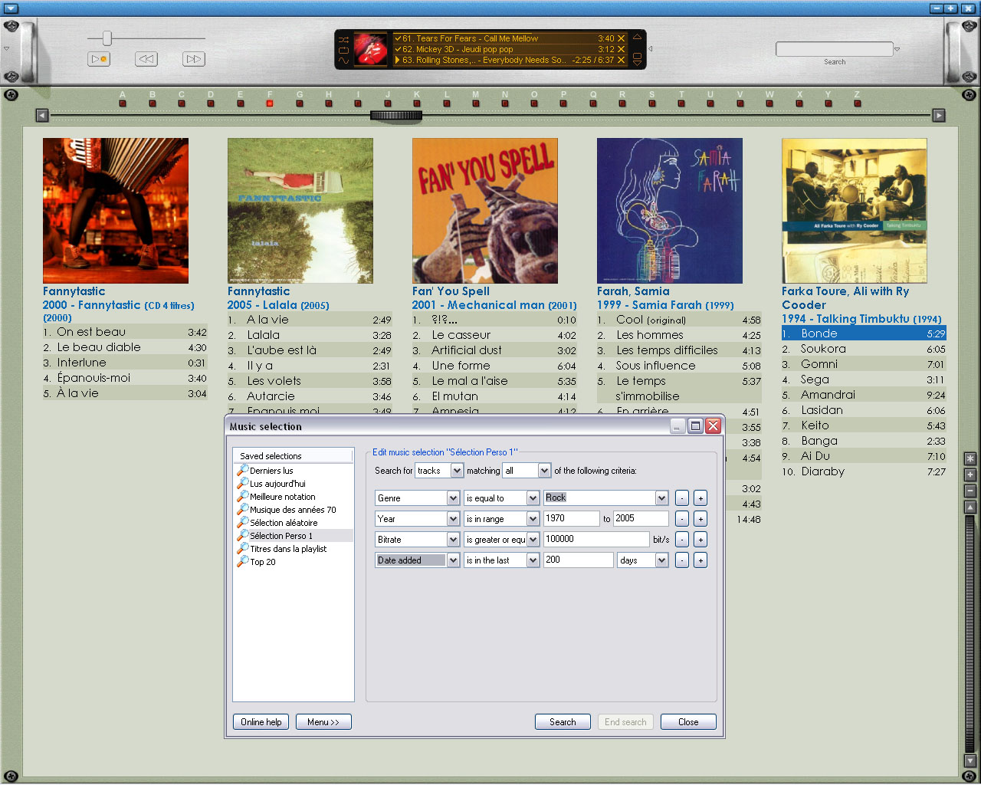The width and height of the screenshot is (981, 785).
Task: Click the Close button in Music selection dialog
Action: (x=688, y=722)
